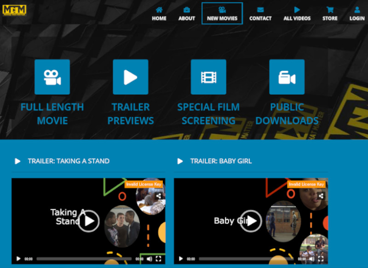This screenshot has height=268, width=368.
Task: Select the Special Film Screening filmstrip icon
Action: [x=208, y=77]
